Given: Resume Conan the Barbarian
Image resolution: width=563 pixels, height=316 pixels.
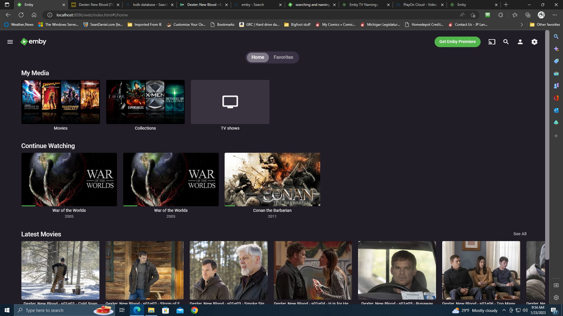Looking at the screenshot, I should point(272,179).
